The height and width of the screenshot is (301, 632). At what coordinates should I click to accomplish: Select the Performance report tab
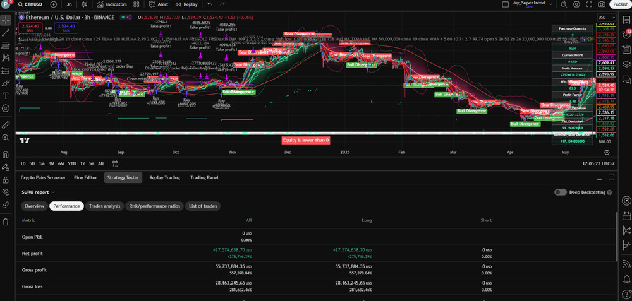[x=66, y=206]
